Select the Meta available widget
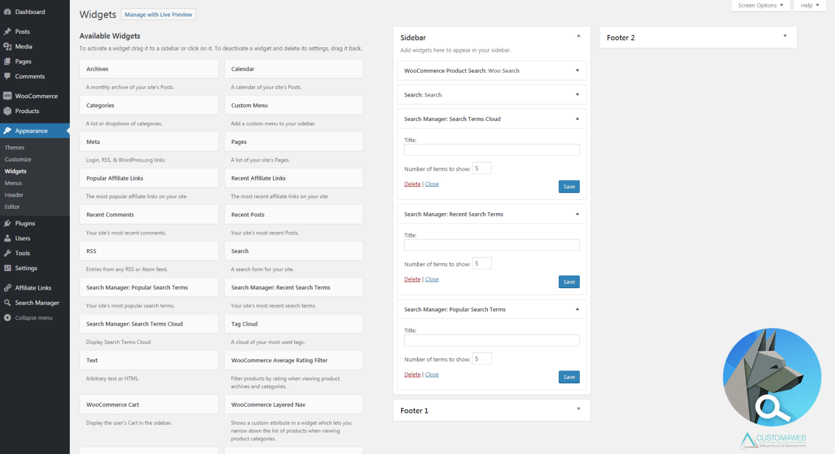 click(x=149, y=142)
